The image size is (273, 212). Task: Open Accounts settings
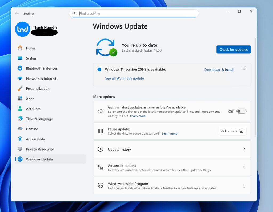tap(50, 109)
